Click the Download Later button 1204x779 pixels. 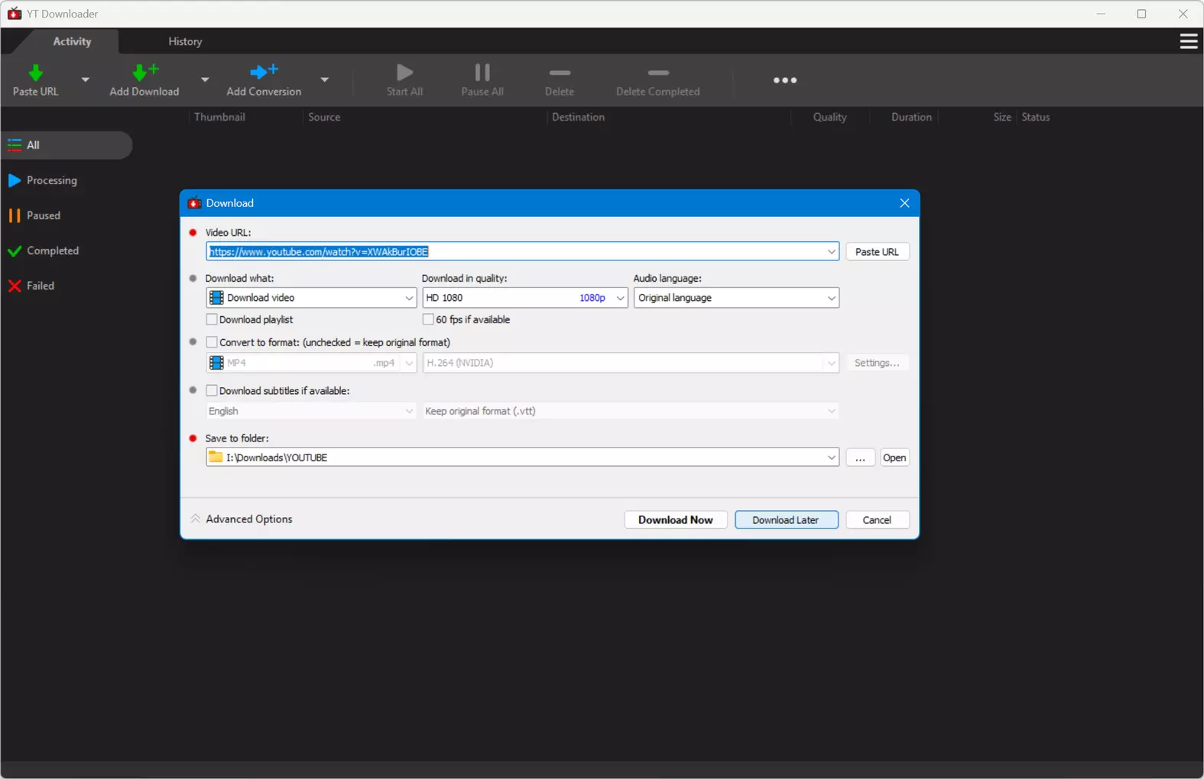786,520
